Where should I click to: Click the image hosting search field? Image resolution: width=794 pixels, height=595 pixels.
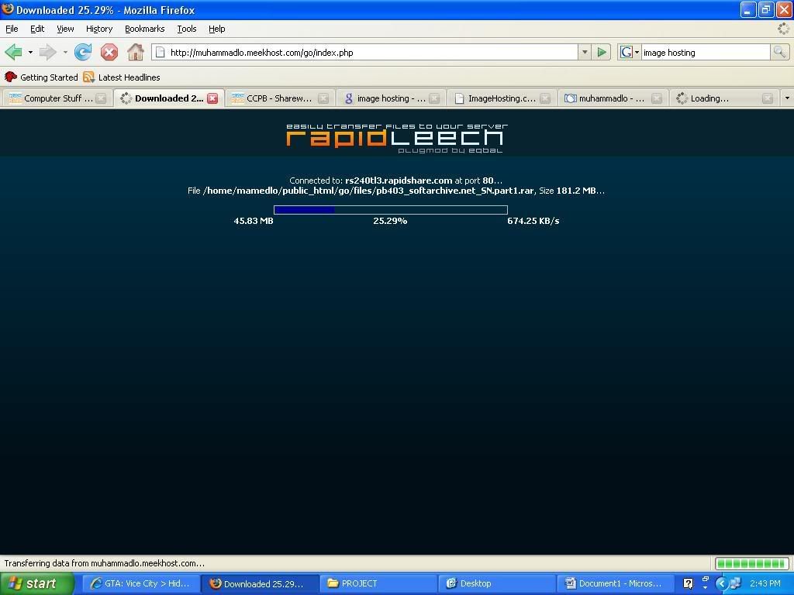706,52
